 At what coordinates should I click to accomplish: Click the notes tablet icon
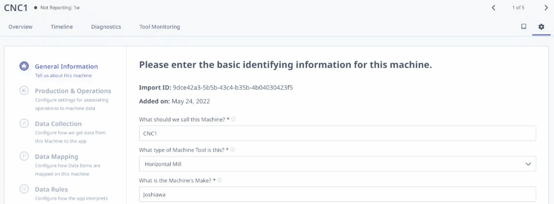click(x=524, y=27)
